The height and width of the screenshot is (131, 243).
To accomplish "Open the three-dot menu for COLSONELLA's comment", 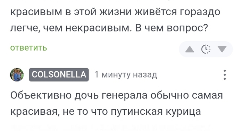I will tap(225, 75).
